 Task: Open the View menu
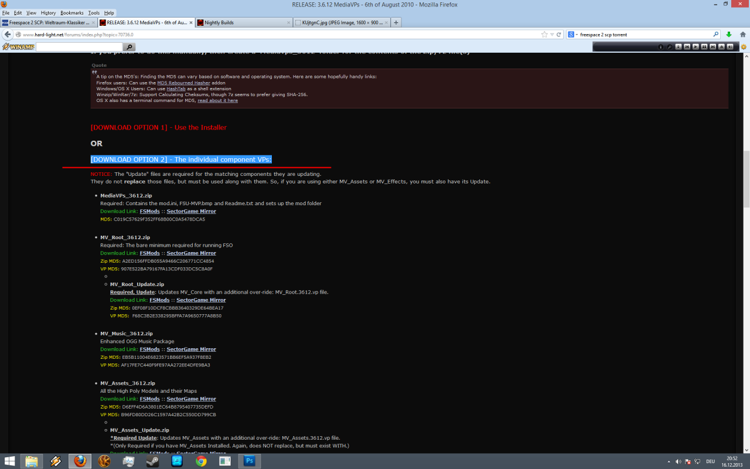(31, 13)
